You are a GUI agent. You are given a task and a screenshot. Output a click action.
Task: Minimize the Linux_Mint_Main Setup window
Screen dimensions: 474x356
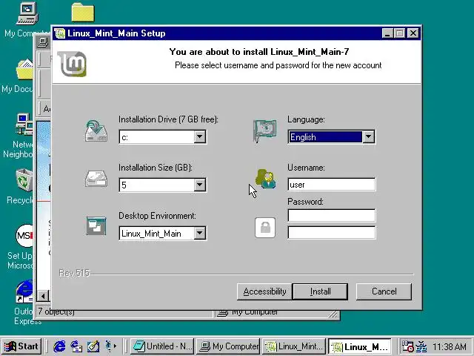pos(387,33)
